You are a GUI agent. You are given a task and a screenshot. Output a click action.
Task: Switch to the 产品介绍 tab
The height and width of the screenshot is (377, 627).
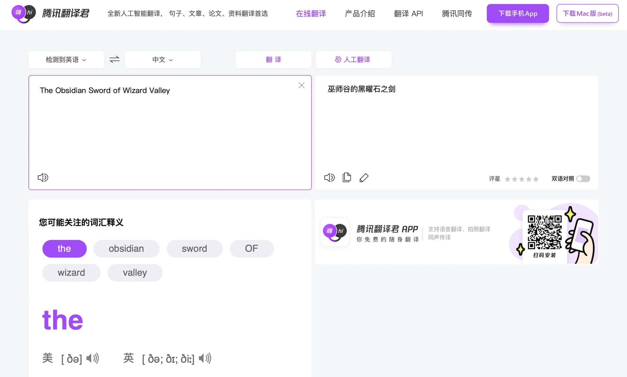click(x=360, y=13)
